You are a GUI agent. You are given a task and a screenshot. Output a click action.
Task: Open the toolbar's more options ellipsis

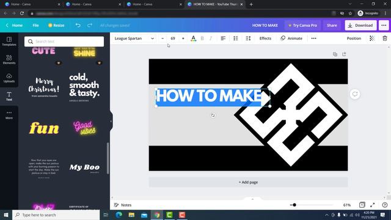[x=313, y=38]
